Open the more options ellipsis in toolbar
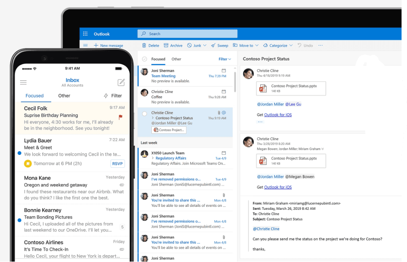The width and height of the screenshot is (407, 262). coord(321,45)
